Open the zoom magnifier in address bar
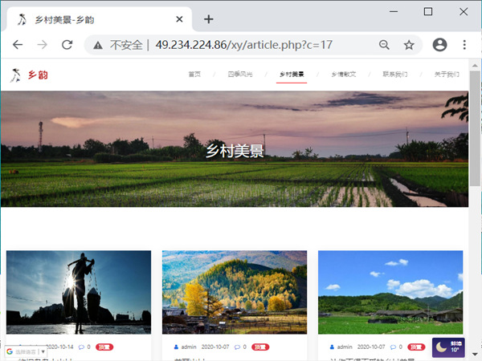Viewport: 482px width, 361px height. coord(384,45)
